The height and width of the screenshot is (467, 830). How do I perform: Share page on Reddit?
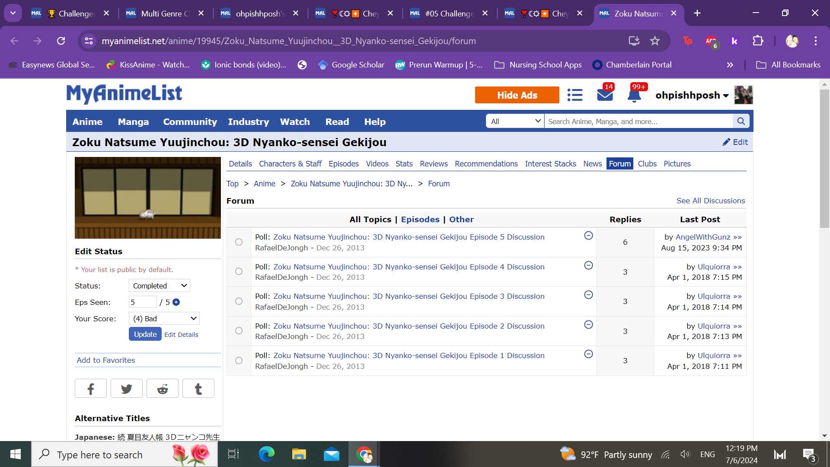163,389
